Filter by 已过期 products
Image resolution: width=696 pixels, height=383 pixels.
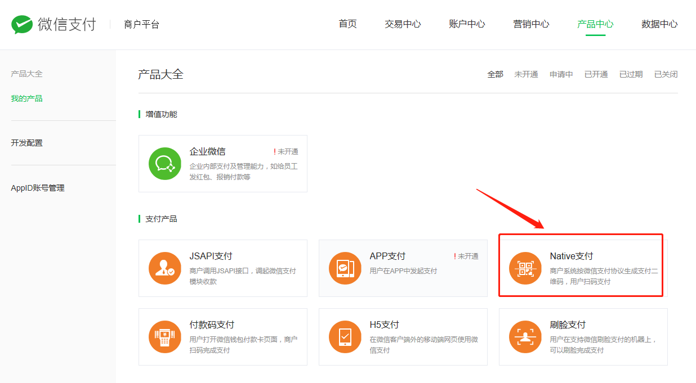(x=631, y=74)
